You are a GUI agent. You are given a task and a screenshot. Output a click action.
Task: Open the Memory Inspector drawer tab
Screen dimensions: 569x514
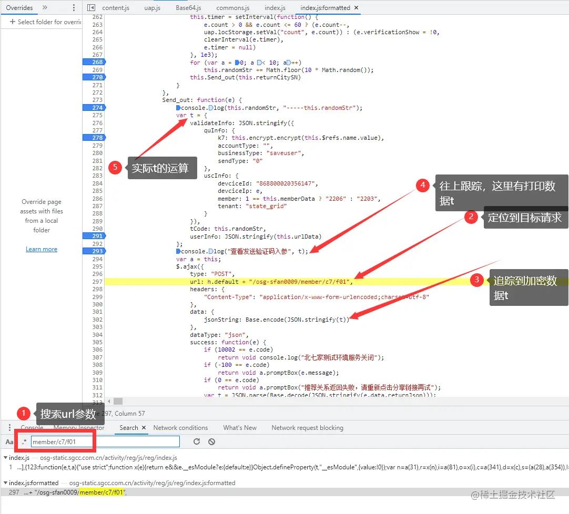click(79, 428)
